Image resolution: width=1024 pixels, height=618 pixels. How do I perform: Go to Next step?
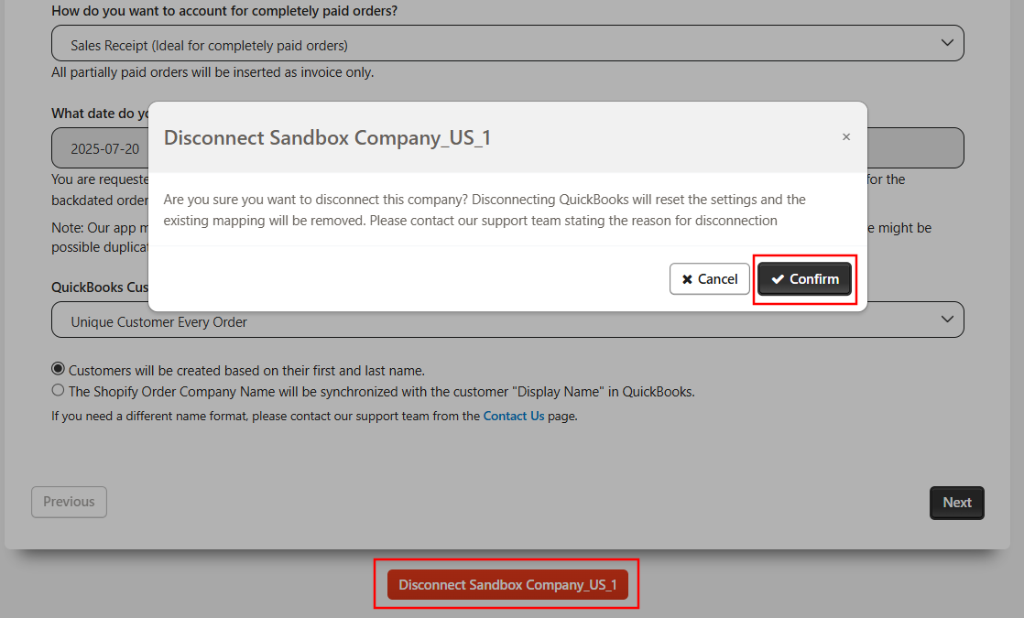point(957,503)
